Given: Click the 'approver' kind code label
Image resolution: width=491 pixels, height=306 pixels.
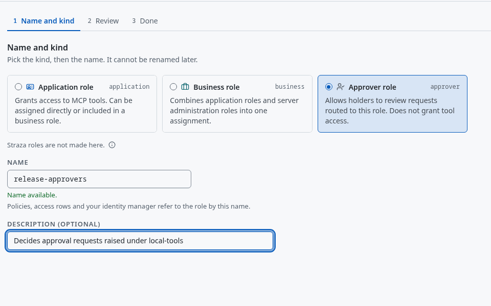Looking at the screenshot, I should point(445,87).
